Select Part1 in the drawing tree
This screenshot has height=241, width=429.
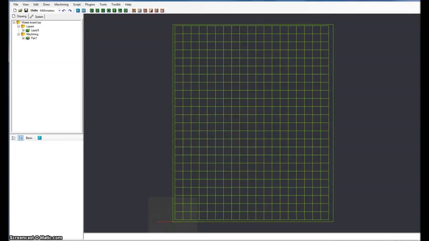pos(34,38)
